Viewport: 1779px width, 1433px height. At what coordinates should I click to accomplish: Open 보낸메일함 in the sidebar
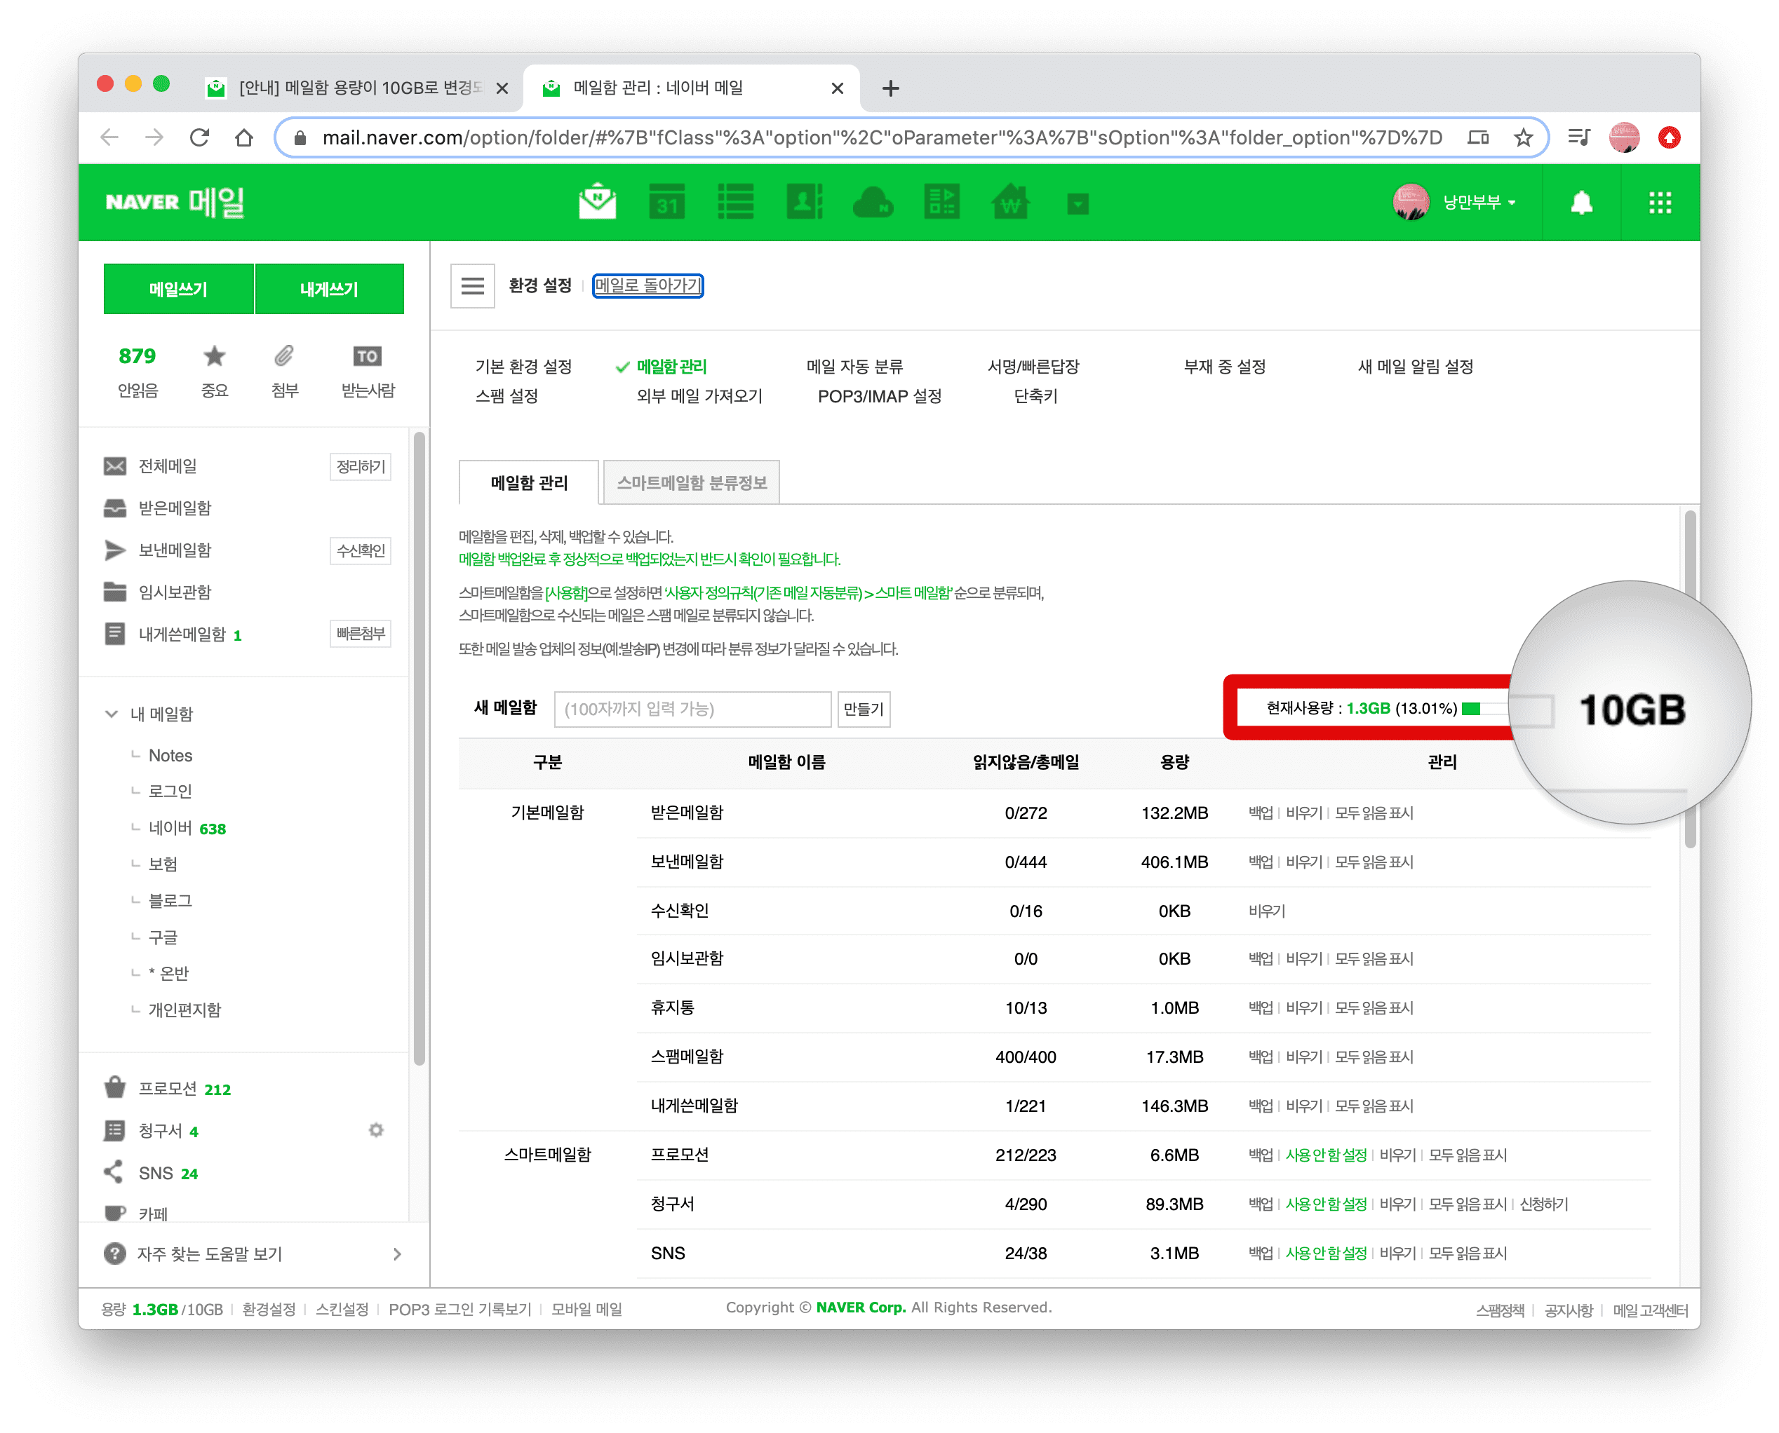pyautogui.click(x=174, y=550)
